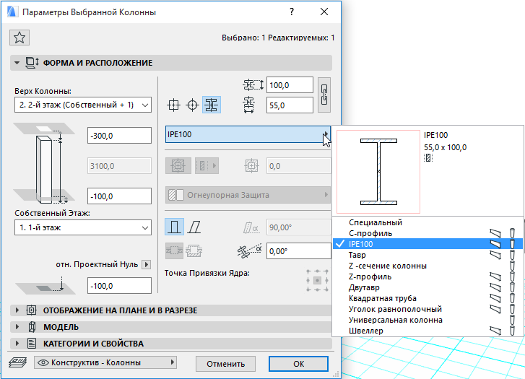Choose Z -сечение колонны profile

coord(428,266)
